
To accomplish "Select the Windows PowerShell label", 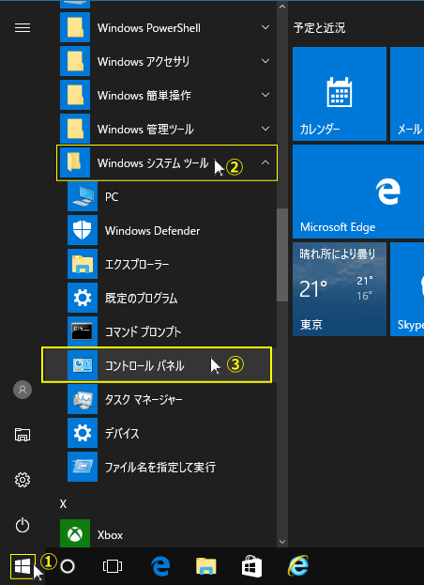I will 149,28.
